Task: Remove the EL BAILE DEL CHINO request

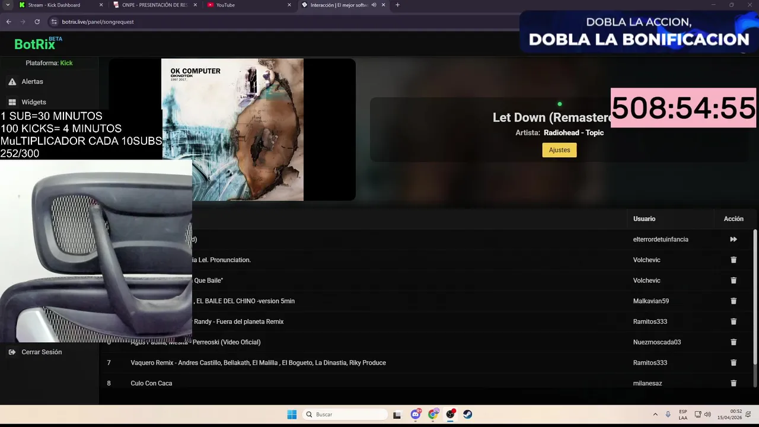Action: (734, 301)
